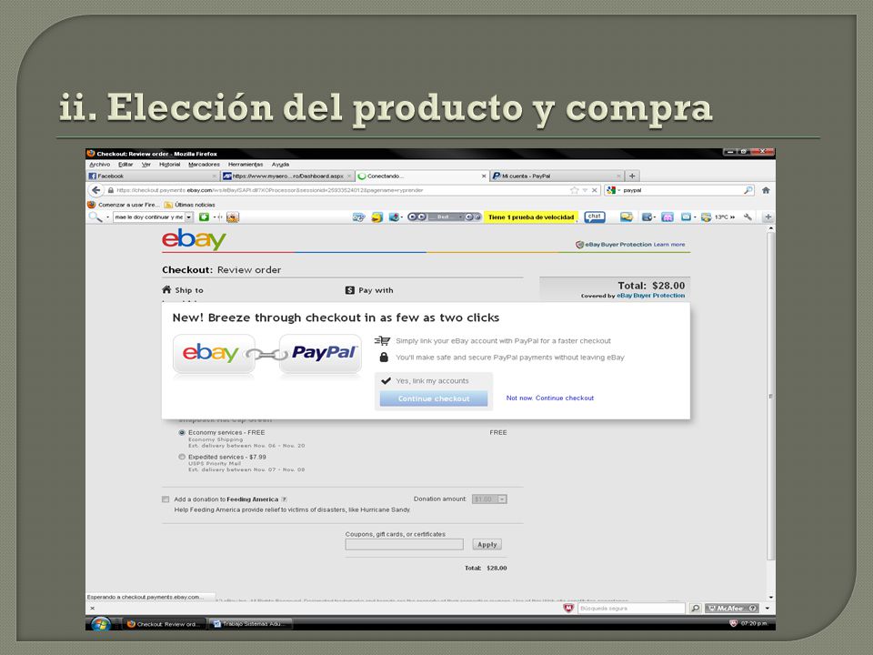Click the wrench settings toolbar icon

point(748,217)
